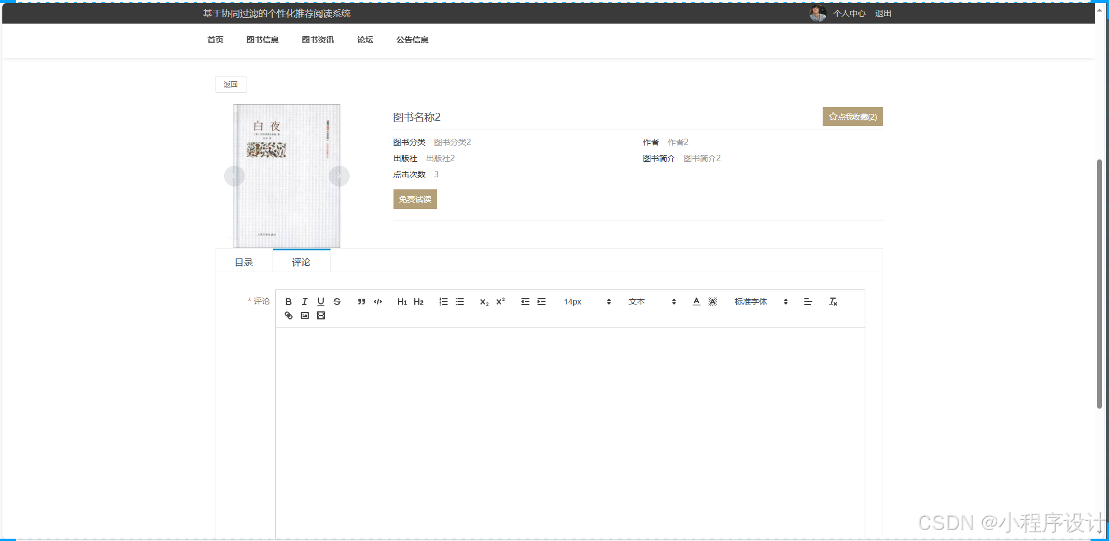This screenshot has width=1109, height=541.
Task: Open the text background color picker
Action: coord(713,302)
